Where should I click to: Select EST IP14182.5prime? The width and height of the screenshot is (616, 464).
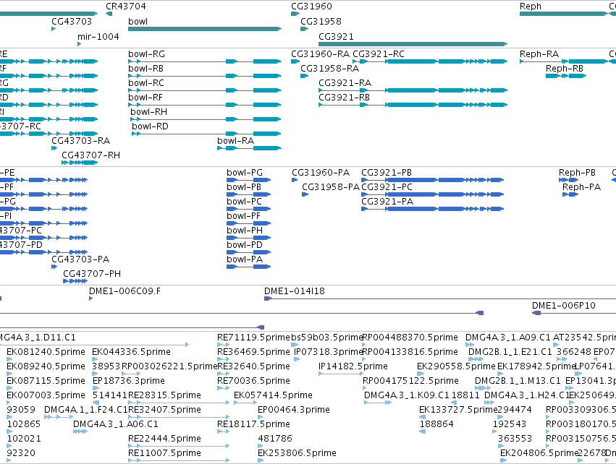point(341,374)
